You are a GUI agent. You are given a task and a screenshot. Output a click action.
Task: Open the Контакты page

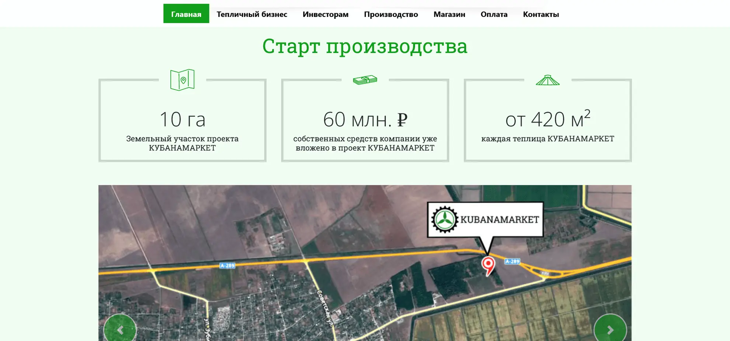[x=541, y=14]
